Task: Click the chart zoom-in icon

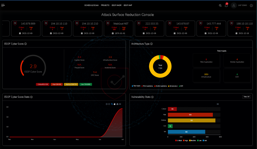Action: 106,104
